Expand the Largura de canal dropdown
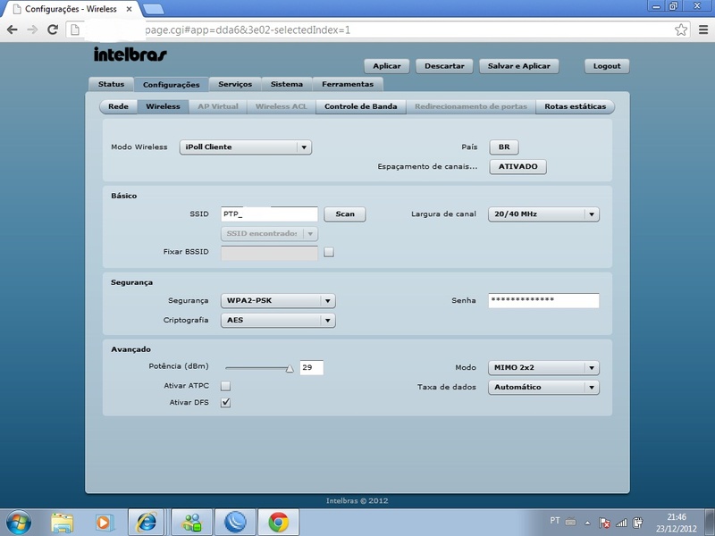The image size is (715, 536). tap(543, 214)
